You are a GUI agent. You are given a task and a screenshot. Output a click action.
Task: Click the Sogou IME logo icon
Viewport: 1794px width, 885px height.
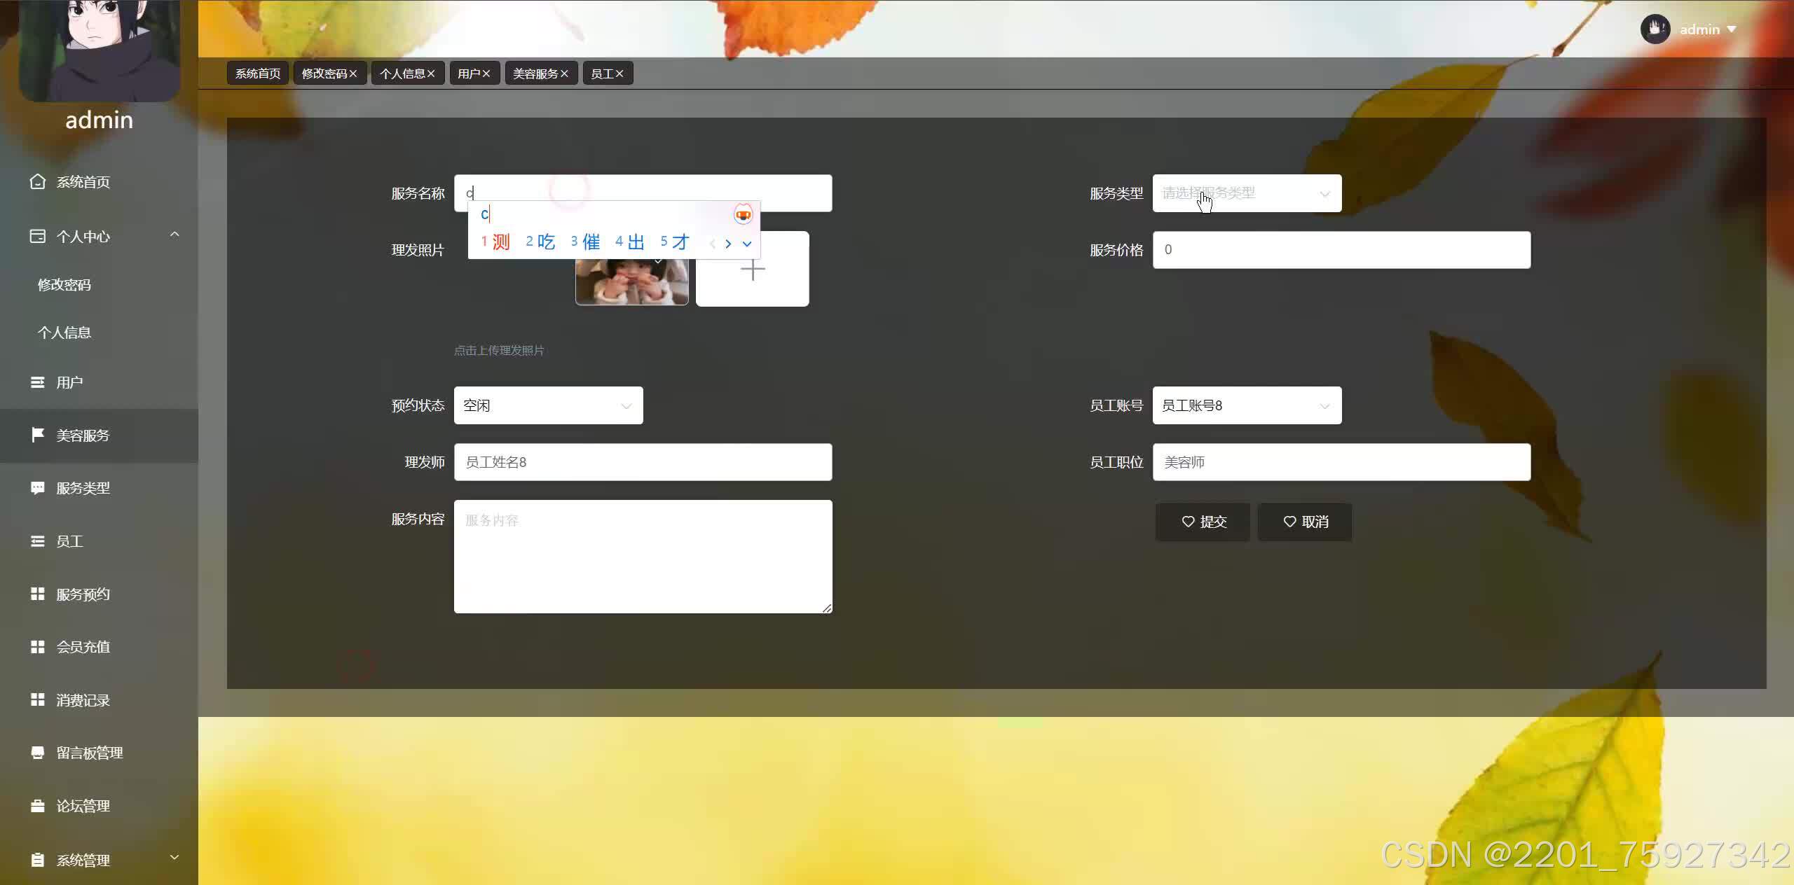point(743,214)
